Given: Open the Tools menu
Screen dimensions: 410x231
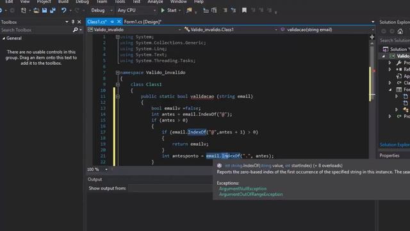Looking at the screenshot, I should tap(120, 1).
